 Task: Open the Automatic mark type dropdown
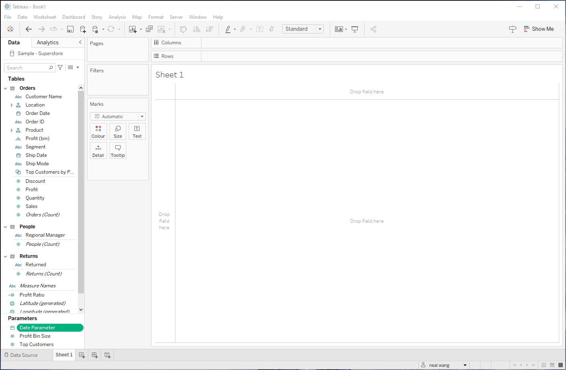(118, 117)
